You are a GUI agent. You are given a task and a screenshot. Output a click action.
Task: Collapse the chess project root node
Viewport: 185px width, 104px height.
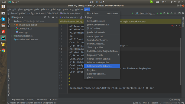pos(12,21)
